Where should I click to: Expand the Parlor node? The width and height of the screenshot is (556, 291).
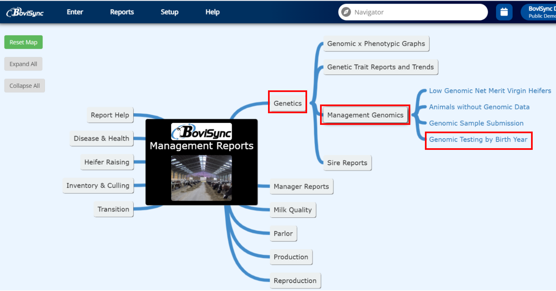click(x=283, y=234)
